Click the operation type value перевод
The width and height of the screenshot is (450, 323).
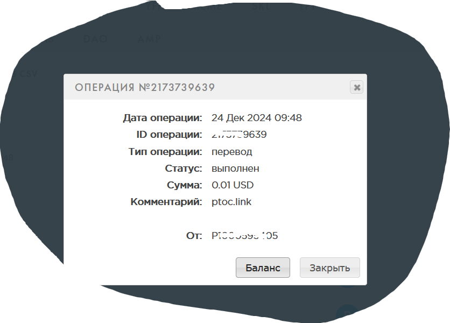tap(232, 152)
